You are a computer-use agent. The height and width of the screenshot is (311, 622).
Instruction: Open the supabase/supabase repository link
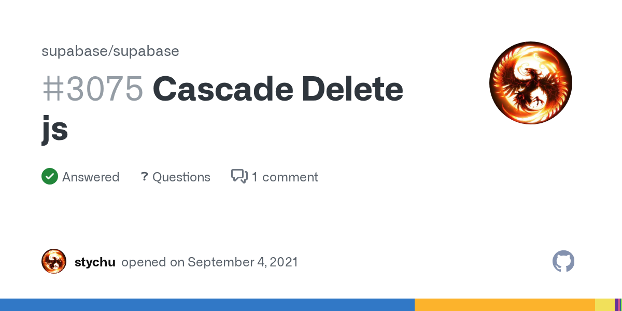(x=110, y=51)
